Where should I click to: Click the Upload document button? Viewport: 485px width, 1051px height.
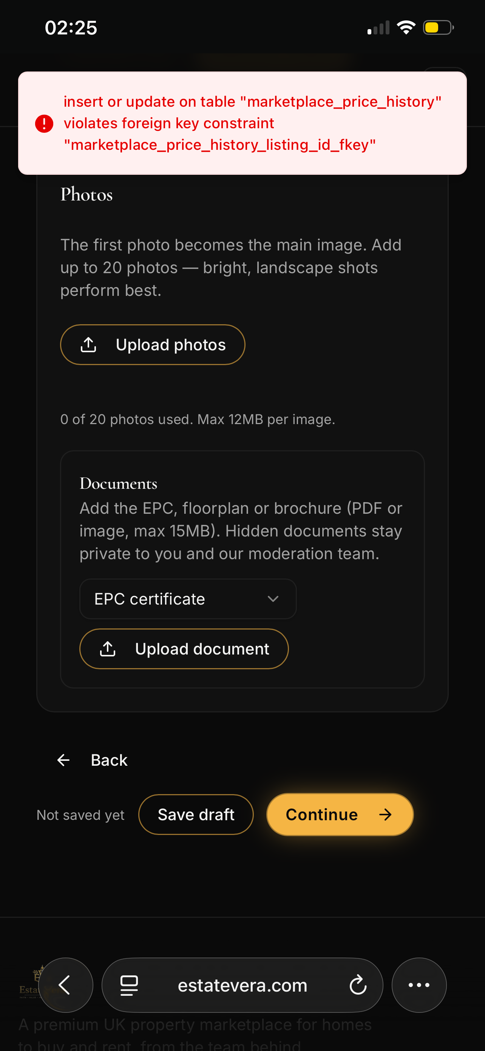(184, 649)
